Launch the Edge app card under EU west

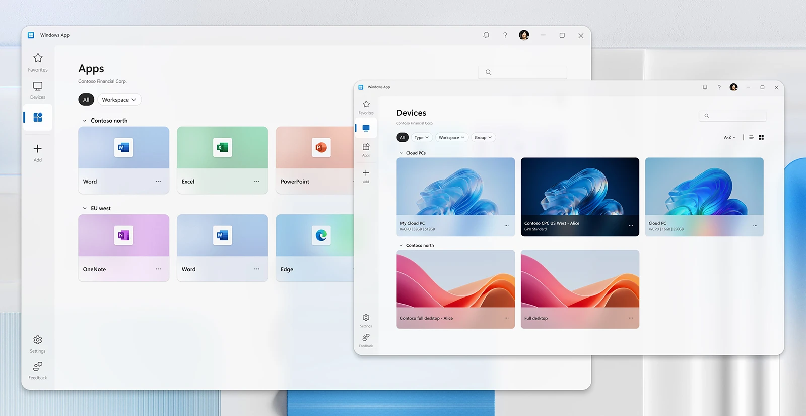click(315, 248)
